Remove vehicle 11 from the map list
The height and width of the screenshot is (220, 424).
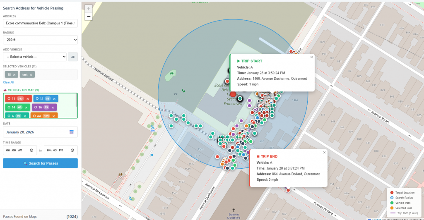(x=28, y=99)
